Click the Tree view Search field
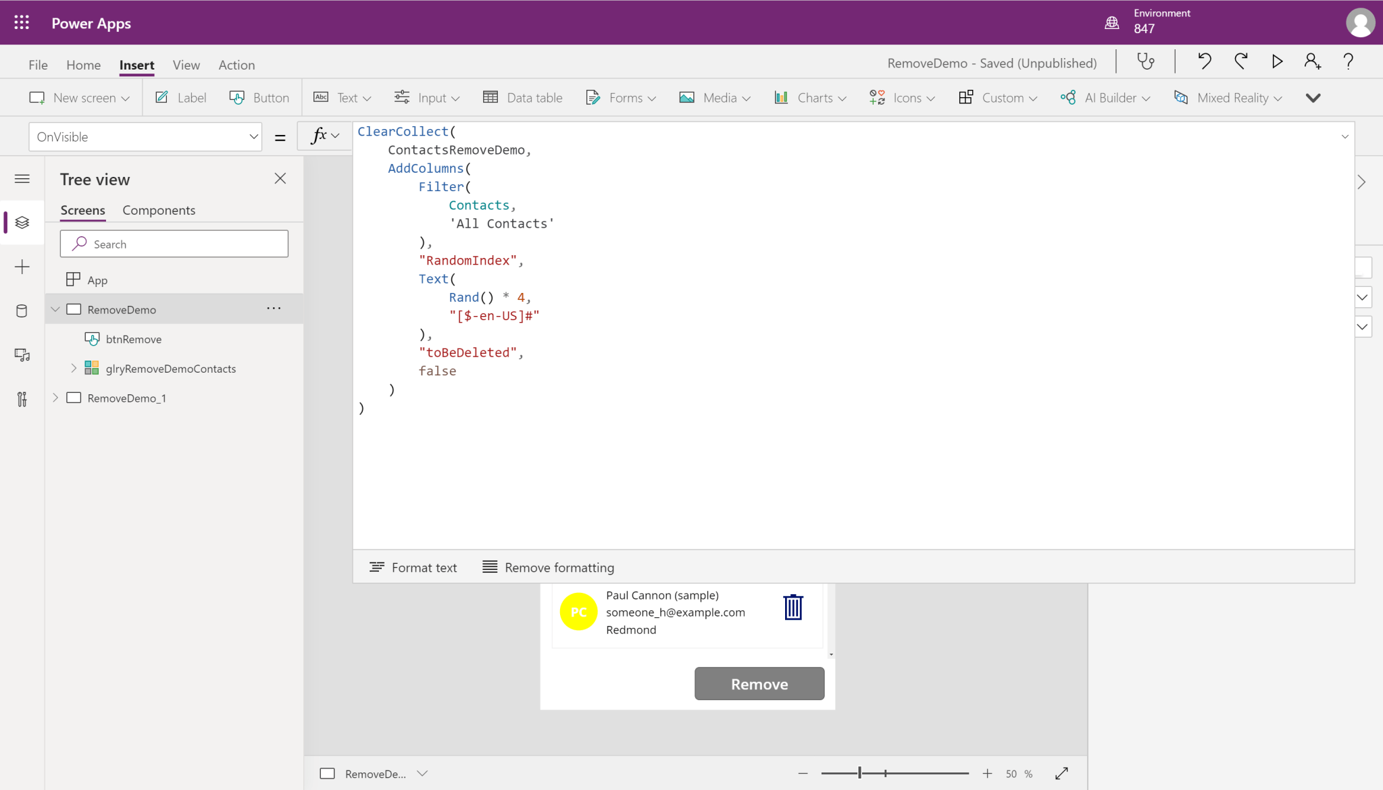Viewport: 1383px width, 790px height. coord(174,244)
